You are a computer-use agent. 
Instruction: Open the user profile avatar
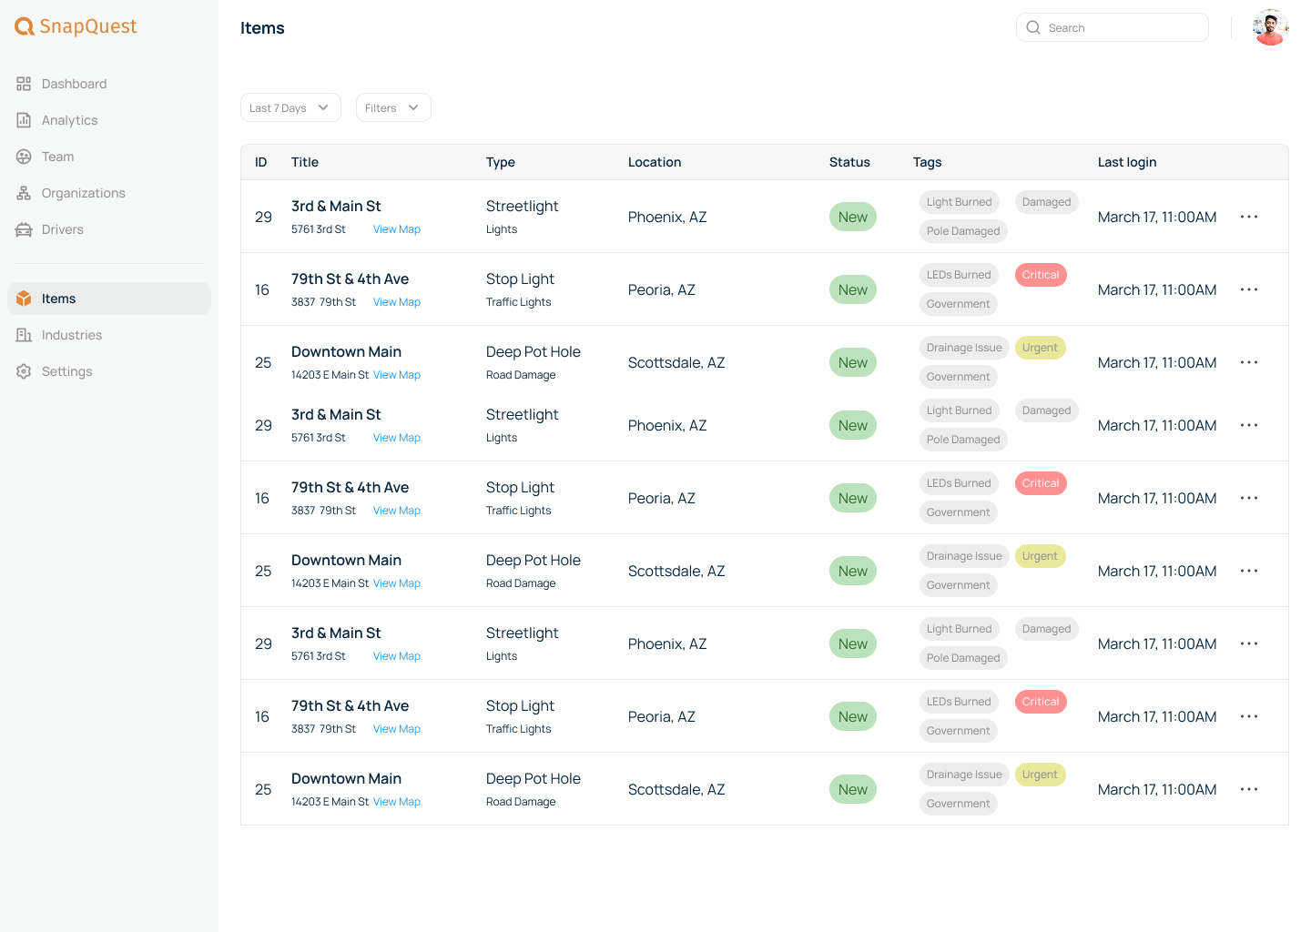click(x=1269, y=27)
